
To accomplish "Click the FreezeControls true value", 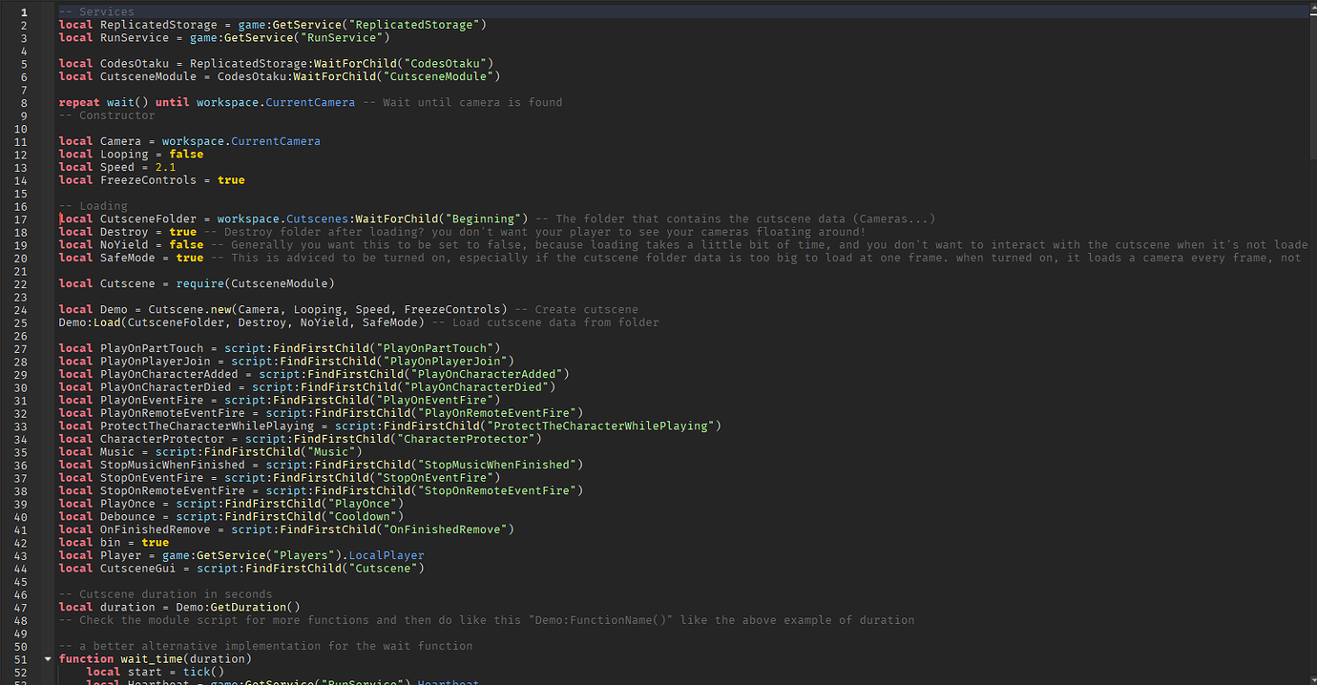I will point(231,179).
